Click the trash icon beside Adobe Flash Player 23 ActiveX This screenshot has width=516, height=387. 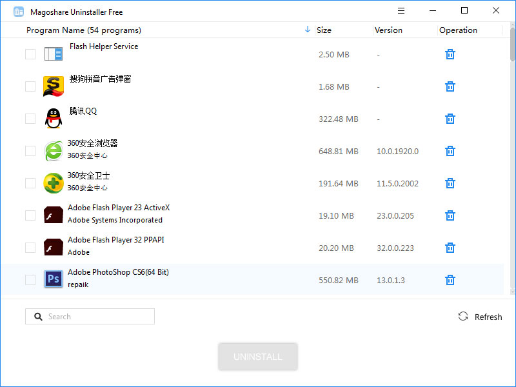click(450, 215)
